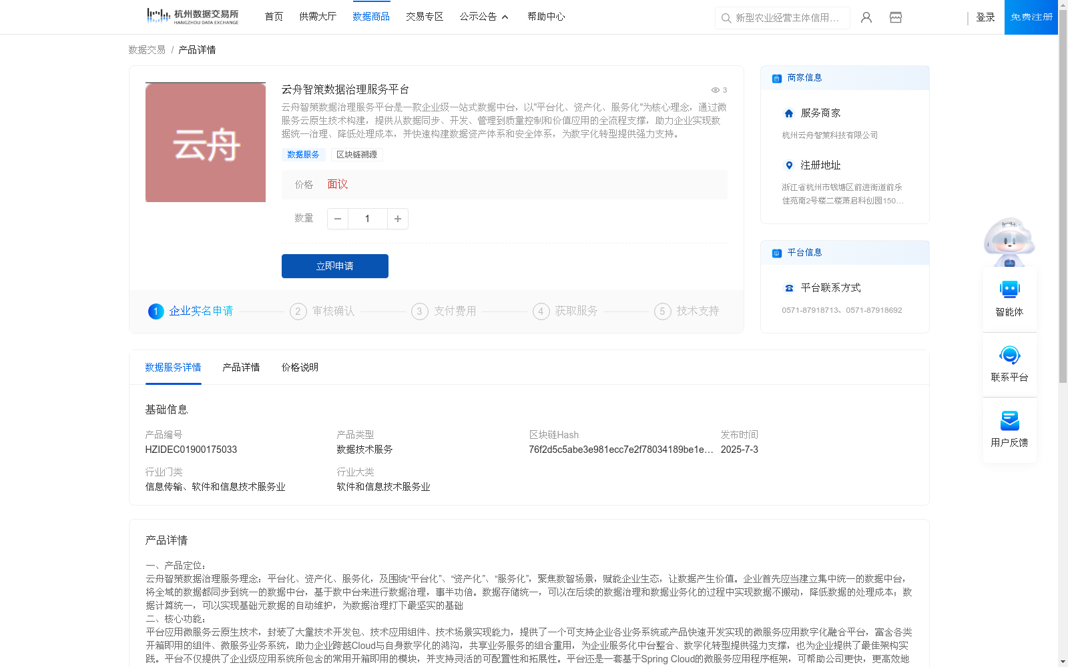Click the search box in header
Image resolution: width=1068 pixels, height=667 pixels.
782,18
